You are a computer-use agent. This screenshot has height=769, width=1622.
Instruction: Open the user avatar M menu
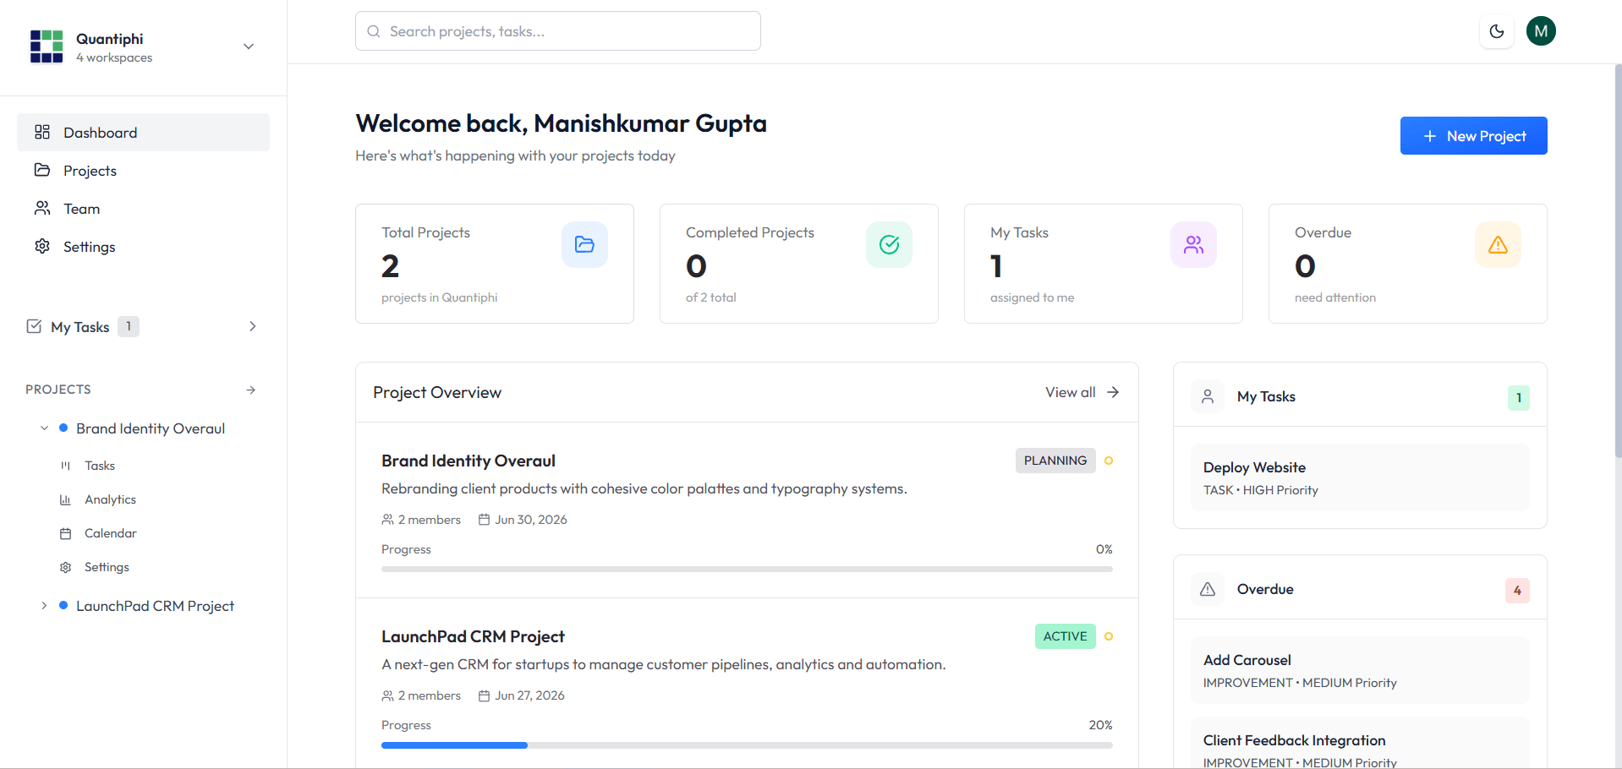(x=1541, y=31)
